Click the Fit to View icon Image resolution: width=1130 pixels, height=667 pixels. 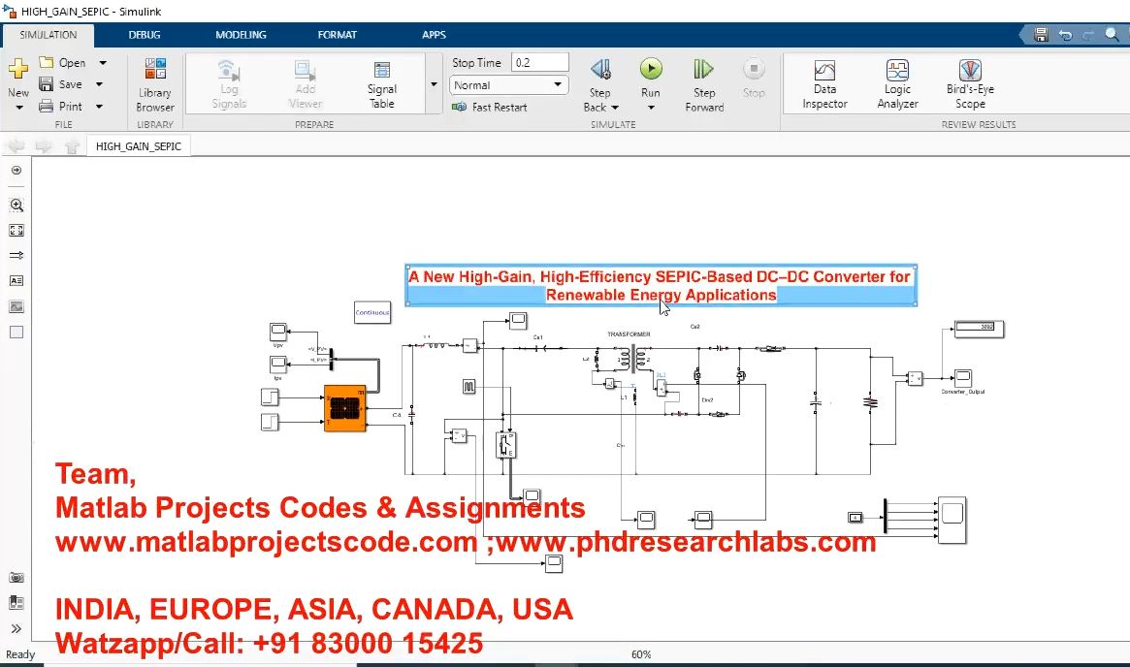point(16,231)
